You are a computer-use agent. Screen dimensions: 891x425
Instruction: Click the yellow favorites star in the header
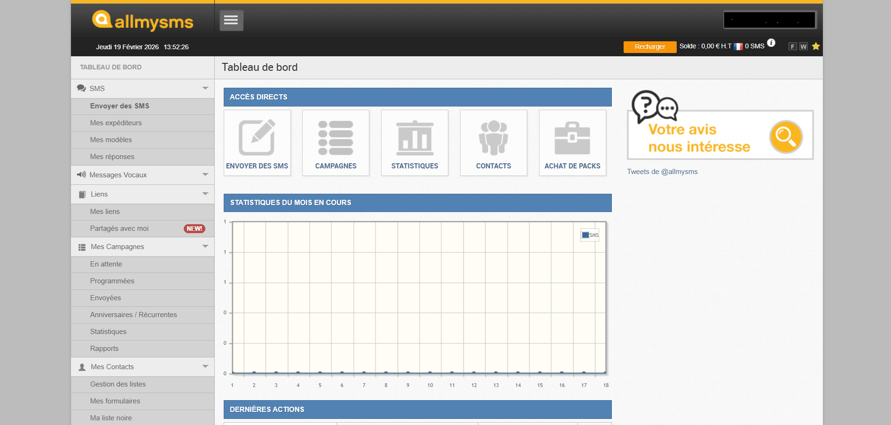pyautogui.click(x=816, y=46)
